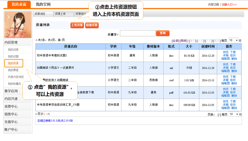Focus the 关键字 keyword input field

[x=138, y=33]
